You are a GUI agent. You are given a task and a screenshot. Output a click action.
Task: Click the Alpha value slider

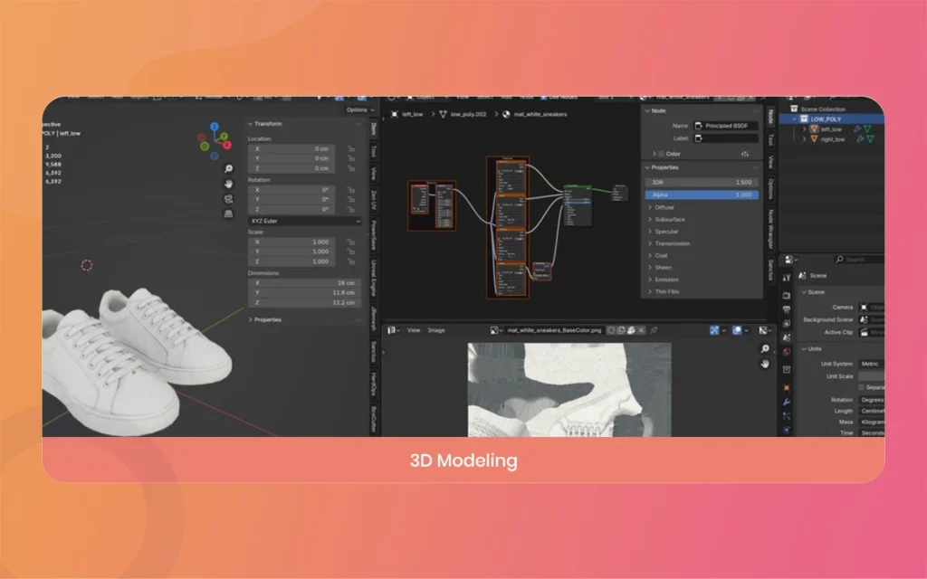coord(702,195)
